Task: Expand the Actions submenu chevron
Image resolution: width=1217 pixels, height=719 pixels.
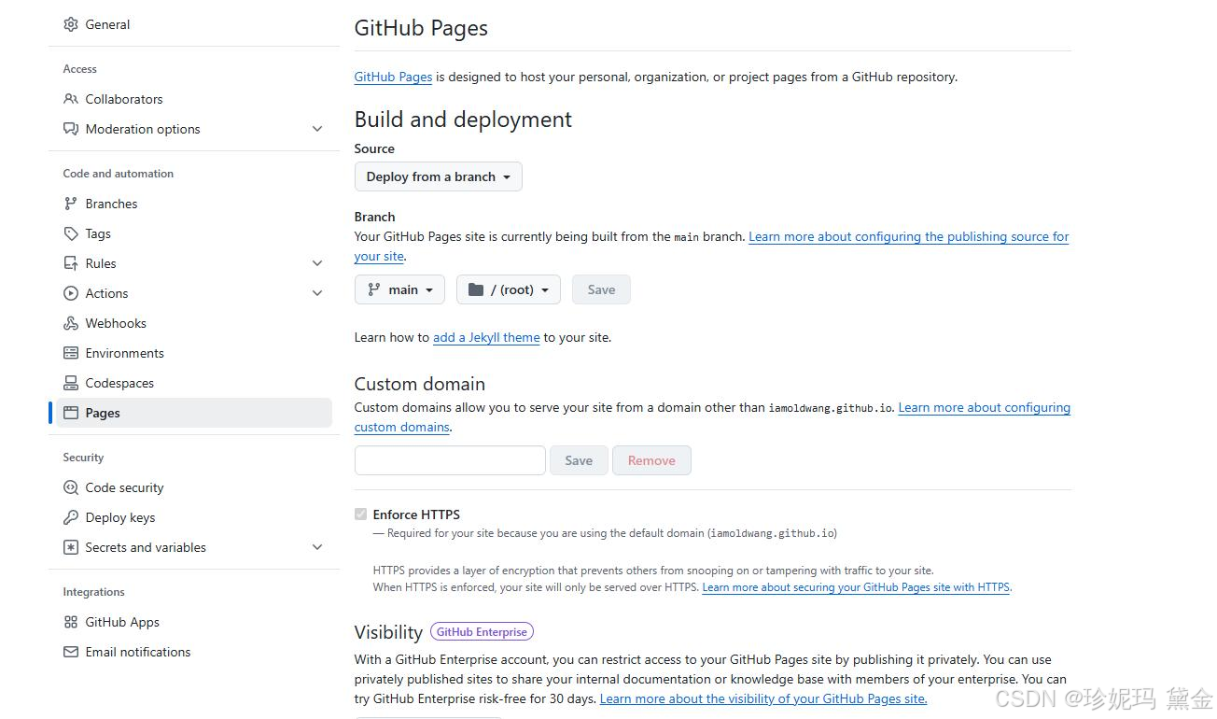Action: (317, 293)
